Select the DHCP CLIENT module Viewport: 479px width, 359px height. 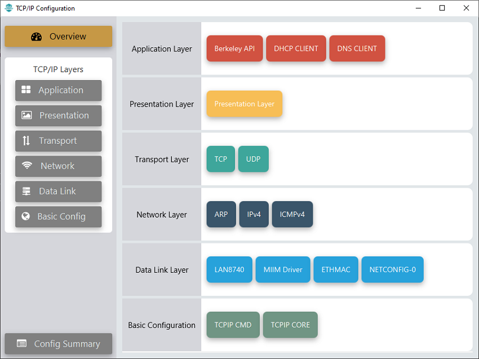coord(296,48)
